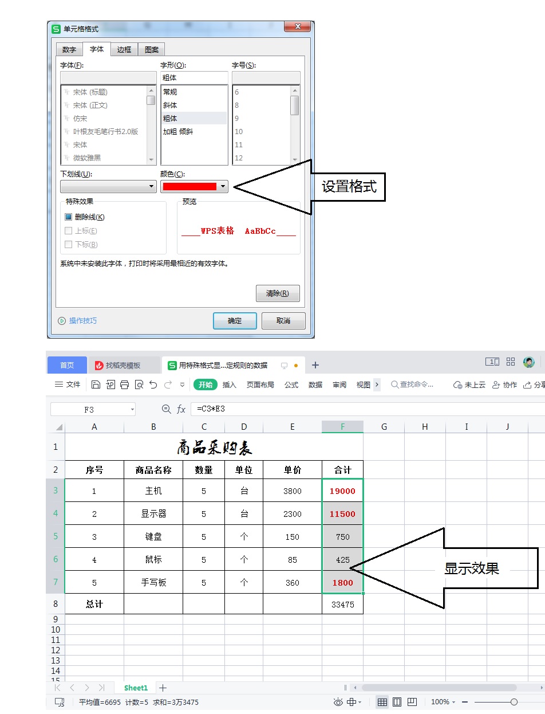Toggle the 删除线 strikethrough checkbox

point(68,217)
